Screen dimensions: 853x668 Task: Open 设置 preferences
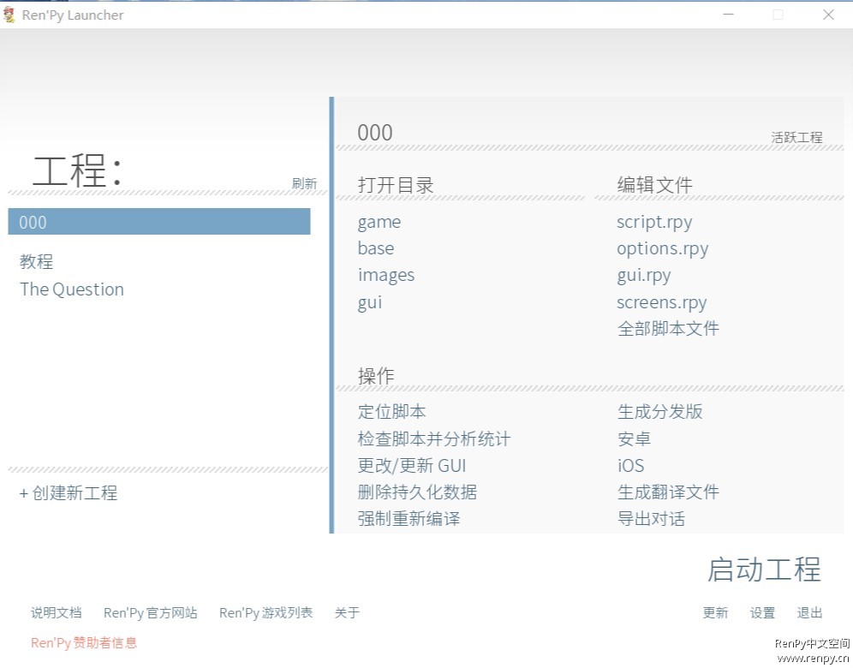[763, 613]
